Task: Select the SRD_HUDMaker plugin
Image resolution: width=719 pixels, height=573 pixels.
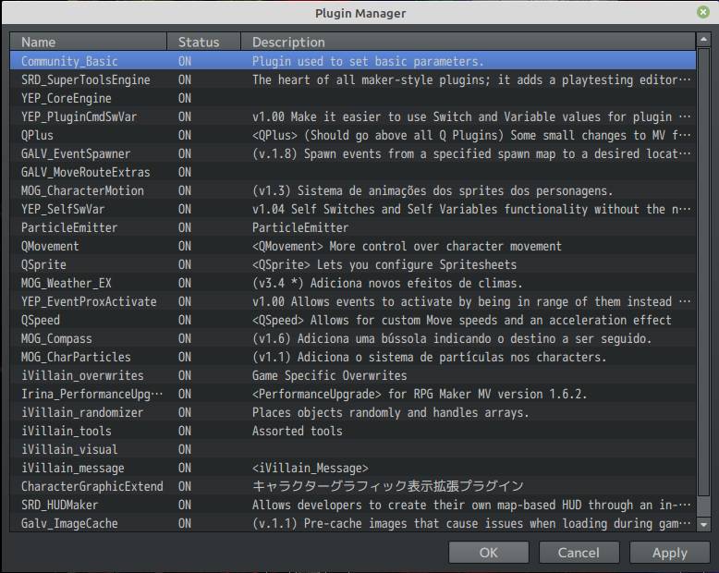Action: pyautogui.click(x=353, y=505)
